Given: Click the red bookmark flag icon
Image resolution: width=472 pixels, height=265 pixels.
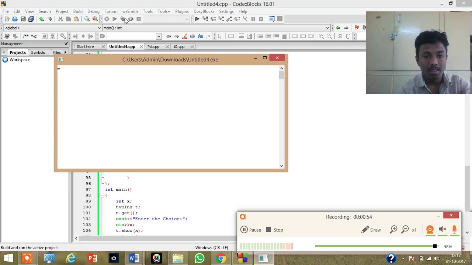Looking at the screenshot, I should (356, 28).
